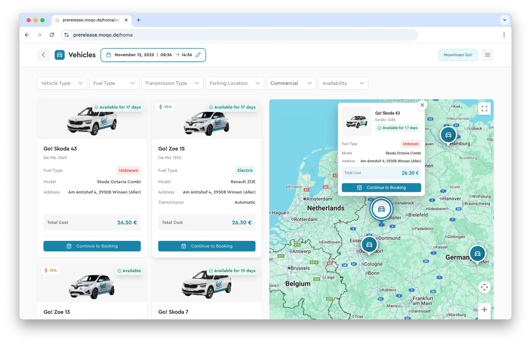Click the browser forward arrow
Viewport: 531px width, 345px height.
coord(39,35)
